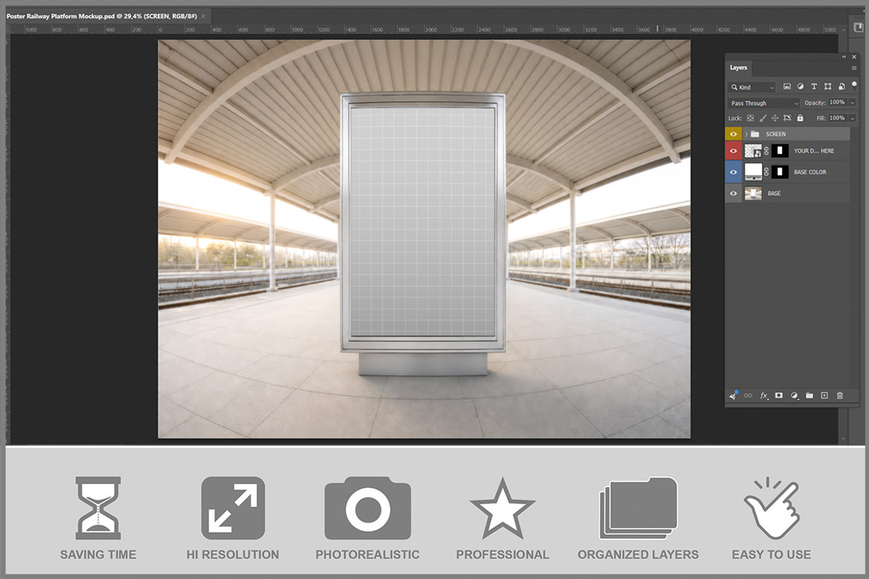Screen dimensions: 869x579
Task: Select the BASE layer thumbnail
Action: [753, 193]
